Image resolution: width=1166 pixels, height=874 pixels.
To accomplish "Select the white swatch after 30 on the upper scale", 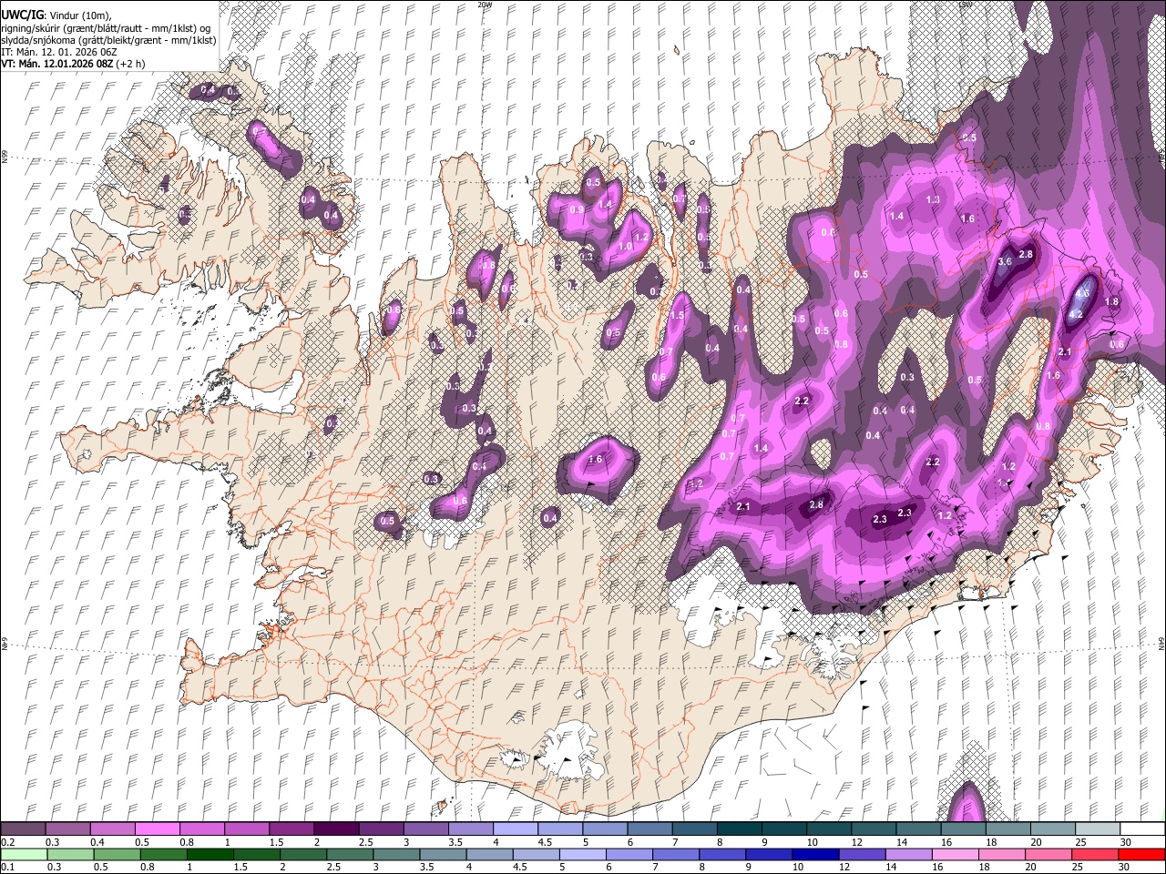I will click(1141, 828).
